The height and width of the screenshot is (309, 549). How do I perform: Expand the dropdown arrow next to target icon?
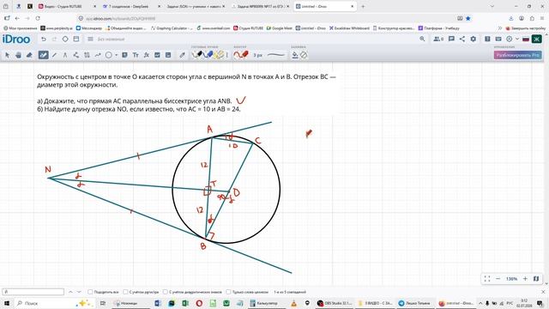tap(517, 39)
